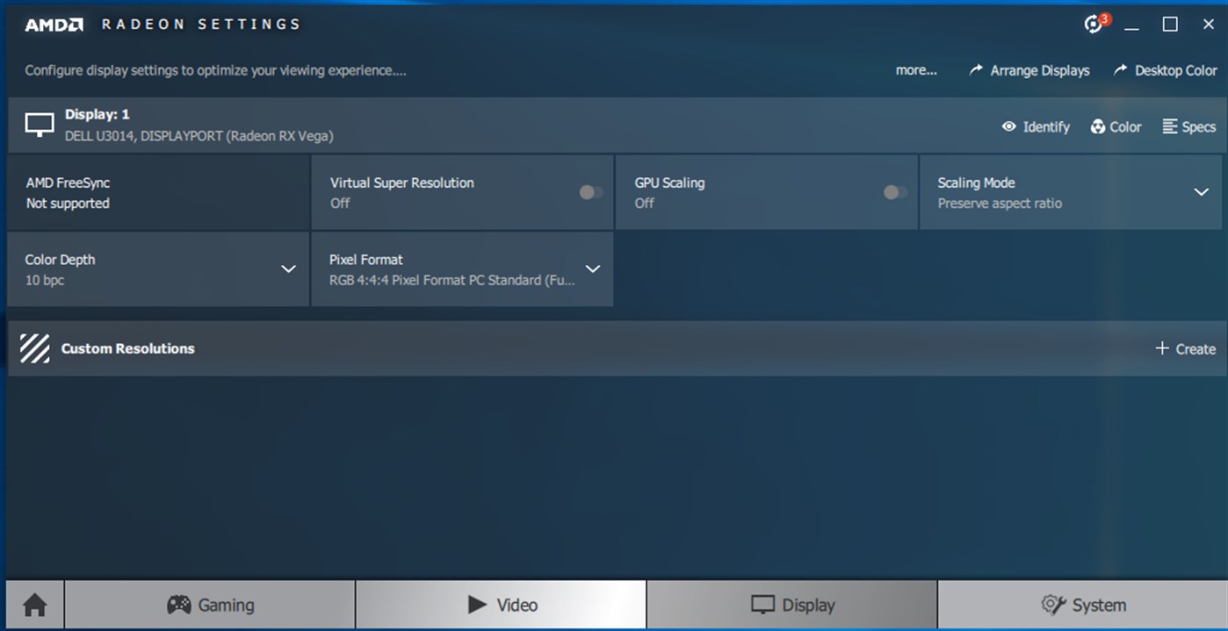The width and height of the screenshot is (1228, 631).
Task: Open Color settings via the color wheel icon
Action: pyautogui.click(x=1097, y=126)
